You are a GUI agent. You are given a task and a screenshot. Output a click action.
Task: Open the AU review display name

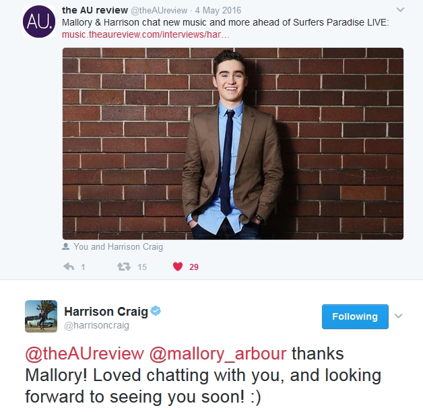[x=95, y=10]
